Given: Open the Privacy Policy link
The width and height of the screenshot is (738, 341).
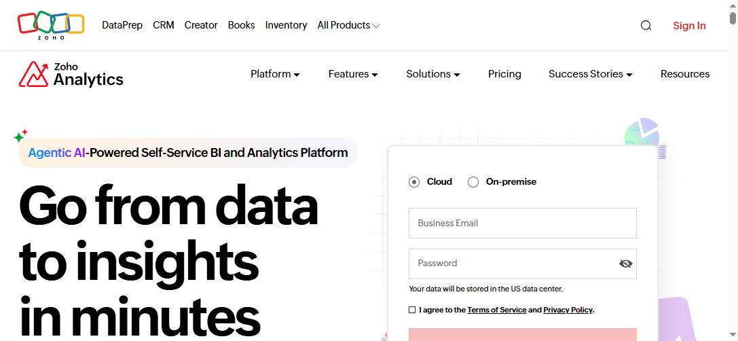Looking at the screenshot, I should [568, 310].
